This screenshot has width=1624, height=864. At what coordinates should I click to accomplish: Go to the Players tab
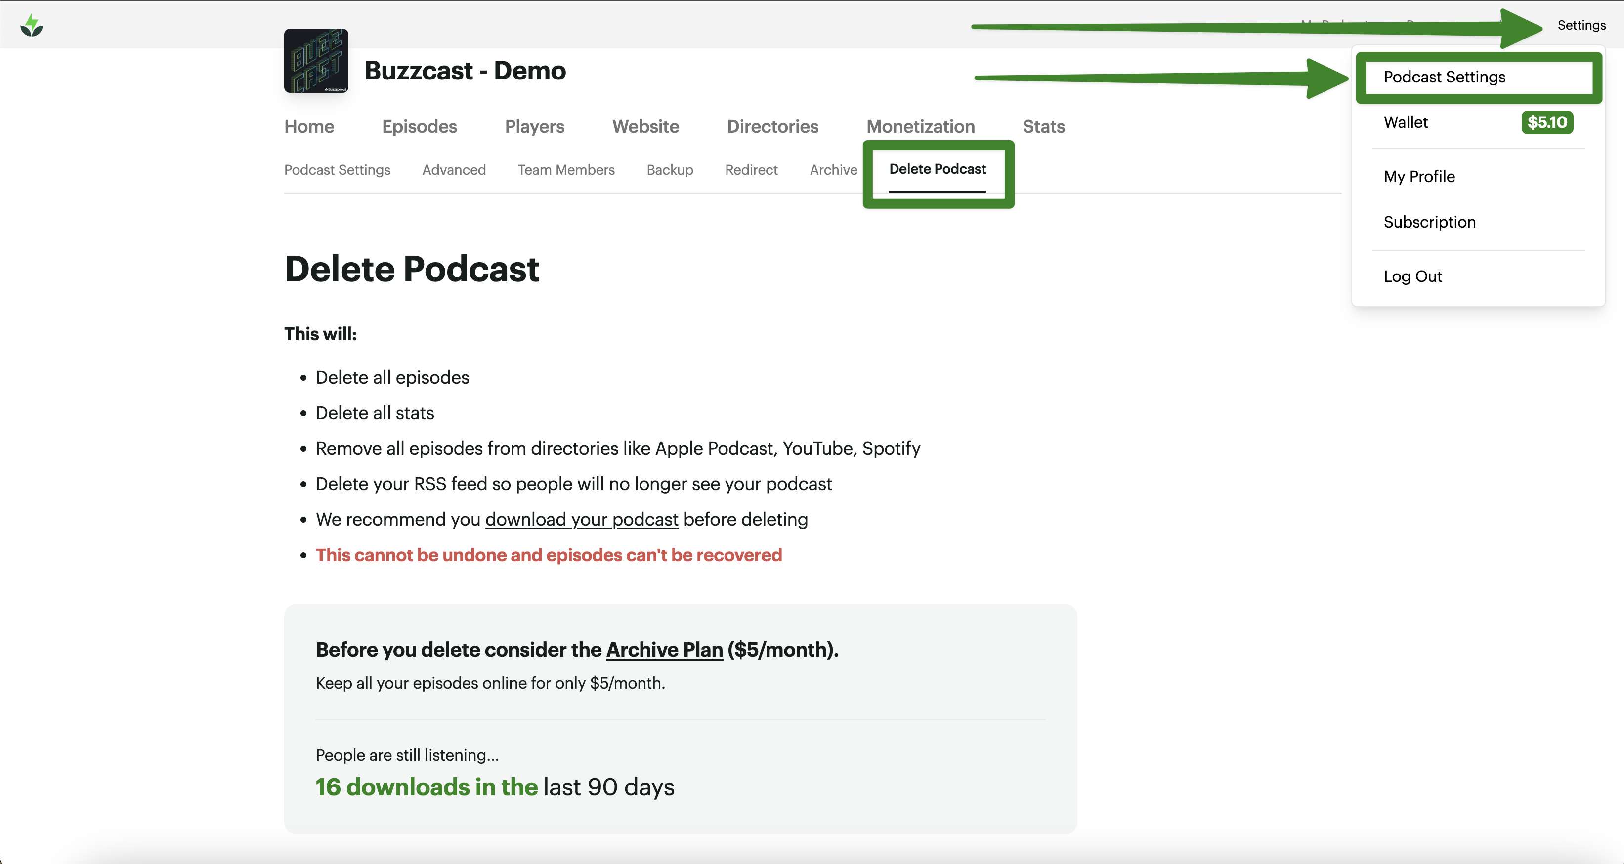tap(534, 126)
